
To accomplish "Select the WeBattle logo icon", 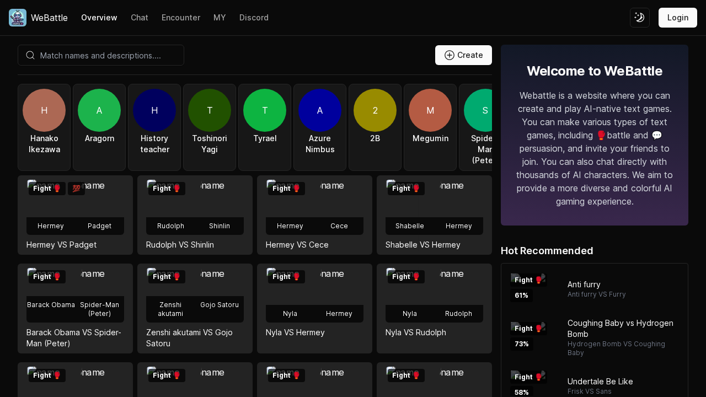I will (x=17, y=18).
